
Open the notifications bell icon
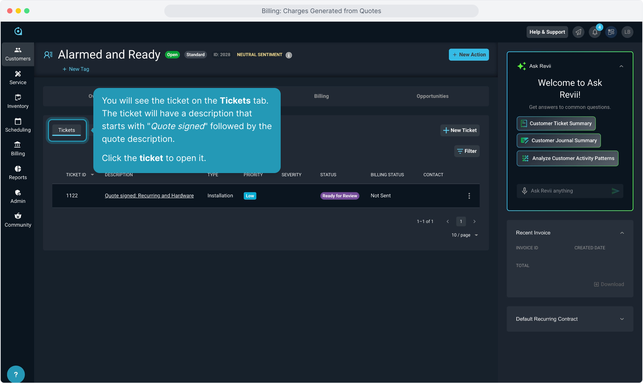click(595, 32)
